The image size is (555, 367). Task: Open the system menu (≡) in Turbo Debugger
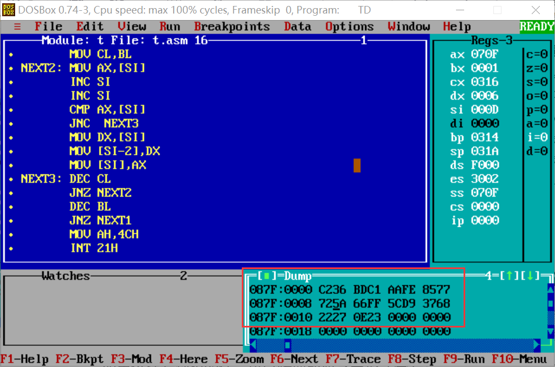pos(17,27)
